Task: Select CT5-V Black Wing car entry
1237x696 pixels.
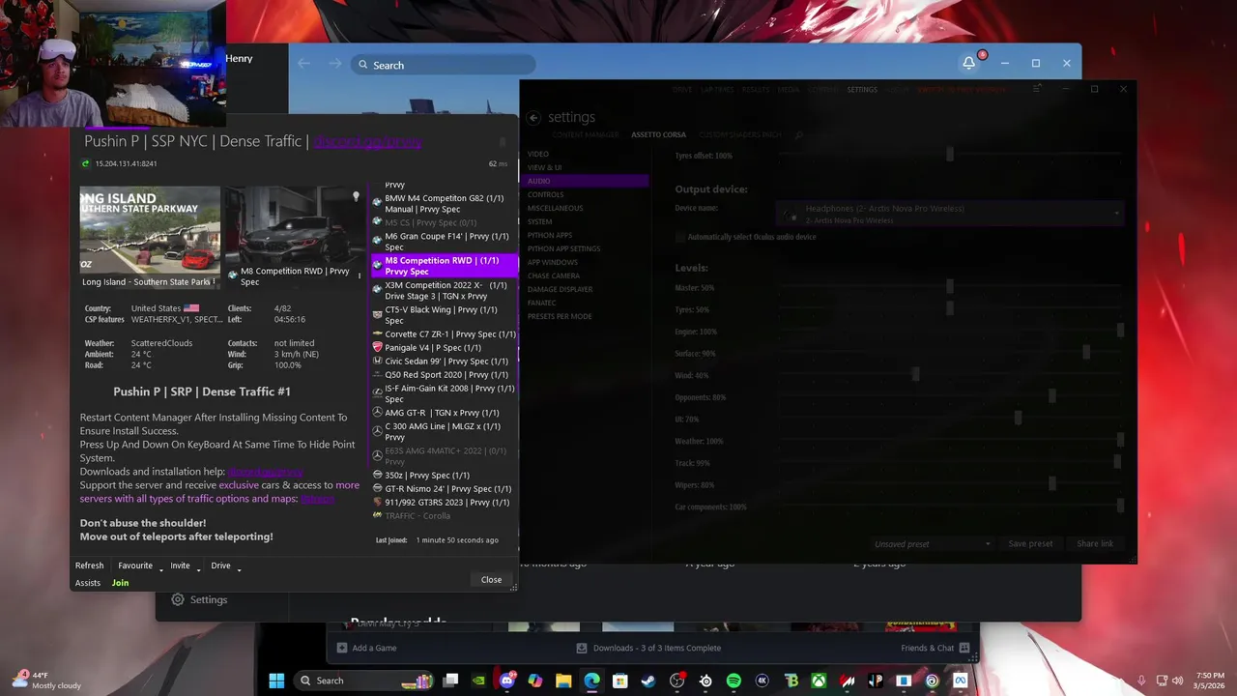Action: (444, 315)
